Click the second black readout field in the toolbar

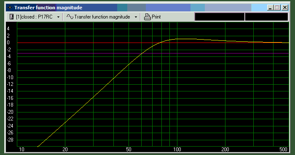pos(267,17)
